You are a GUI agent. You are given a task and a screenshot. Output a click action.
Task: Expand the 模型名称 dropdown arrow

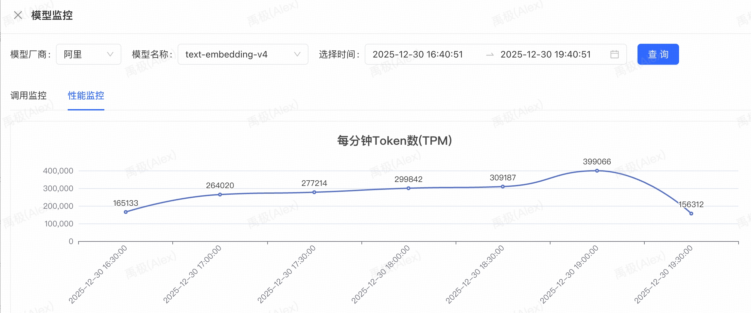tap(297, 54)
